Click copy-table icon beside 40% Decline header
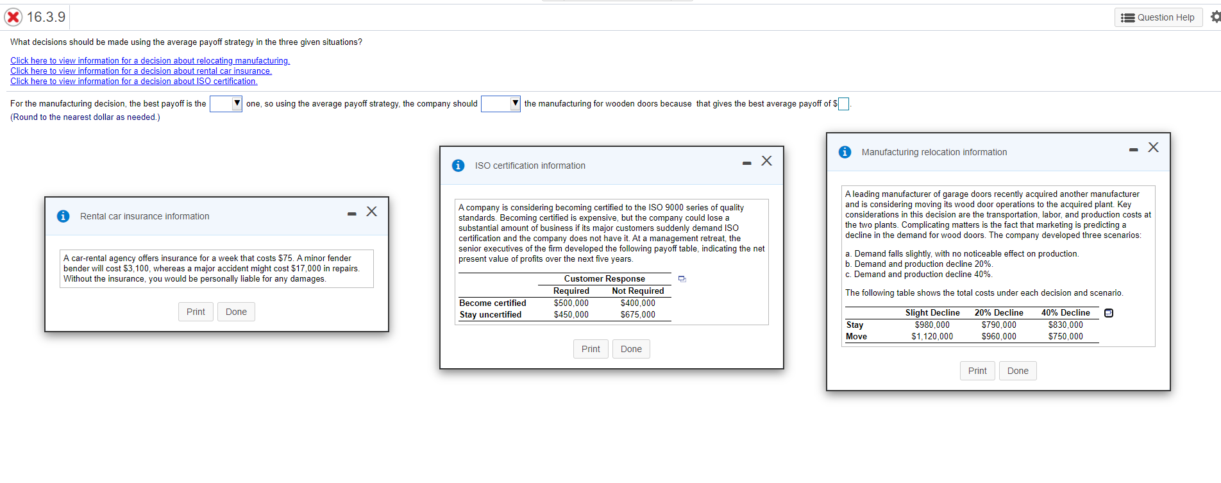Screen dimensions: 1221x483 click(x=1108, y=313)
